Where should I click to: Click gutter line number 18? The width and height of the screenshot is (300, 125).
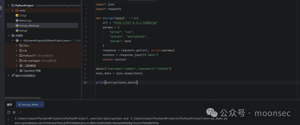85,82
